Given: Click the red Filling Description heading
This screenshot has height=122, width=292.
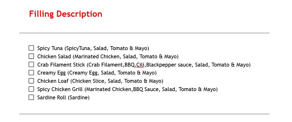Looking at the screenshot, I should tap(65, 14).
